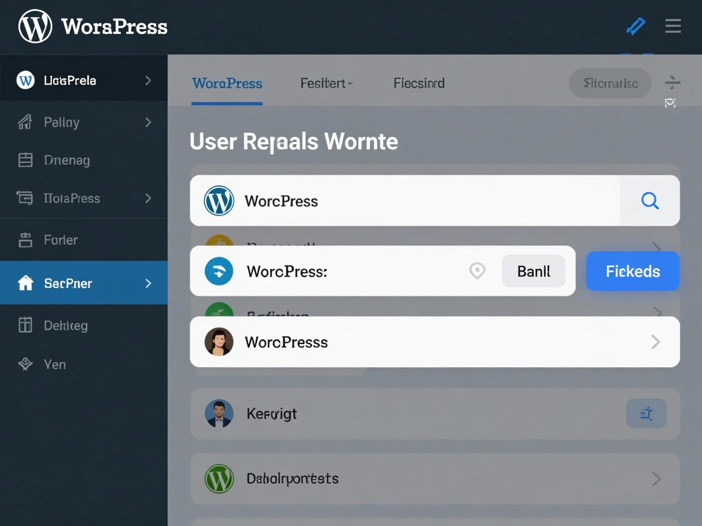
Task: Select the home icon beside SacPner
Action: coord(24,282)
